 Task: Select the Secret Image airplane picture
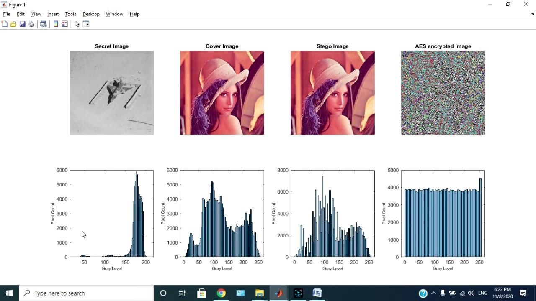click(112, 93)
